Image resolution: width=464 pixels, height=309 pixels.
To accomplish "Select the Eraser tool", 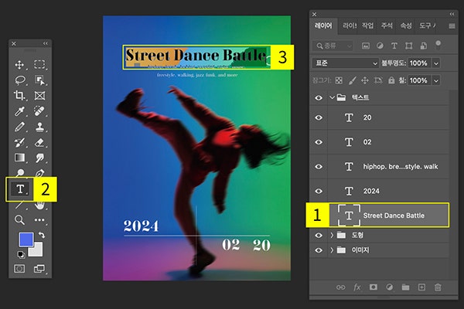I will [x=39, y=142].
